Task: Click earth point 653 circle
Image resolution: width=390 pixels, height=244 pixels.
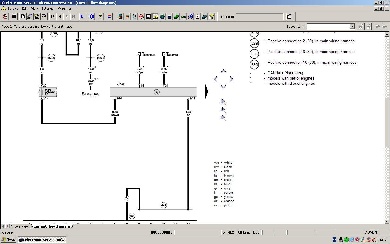Action: click(132, 216)
